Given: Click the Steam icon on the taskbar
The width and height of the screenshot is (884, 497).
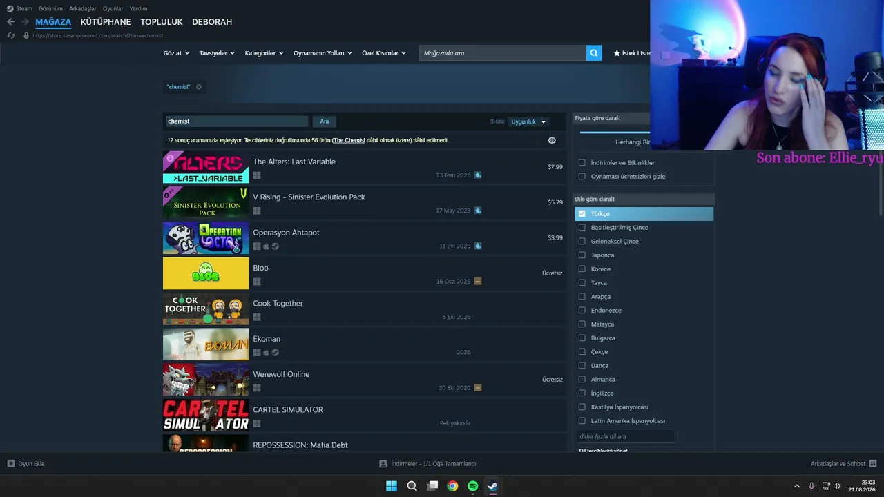Looking at the screenshot, I should [x=492, y=486].
